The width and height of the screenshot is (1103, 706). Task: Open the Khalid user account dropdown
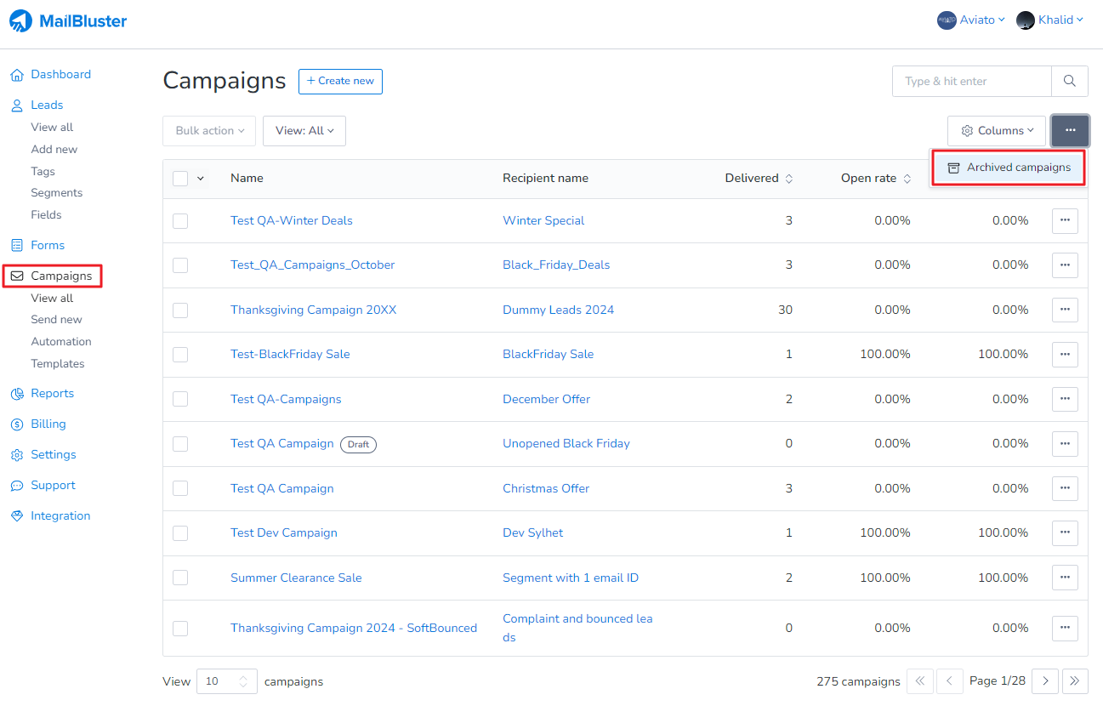click(x=1050, y=20)
